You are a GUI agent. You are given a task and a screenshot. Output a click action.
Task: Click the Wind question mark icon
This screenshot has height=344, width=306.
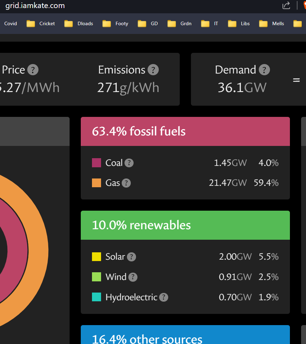point(133,277)
